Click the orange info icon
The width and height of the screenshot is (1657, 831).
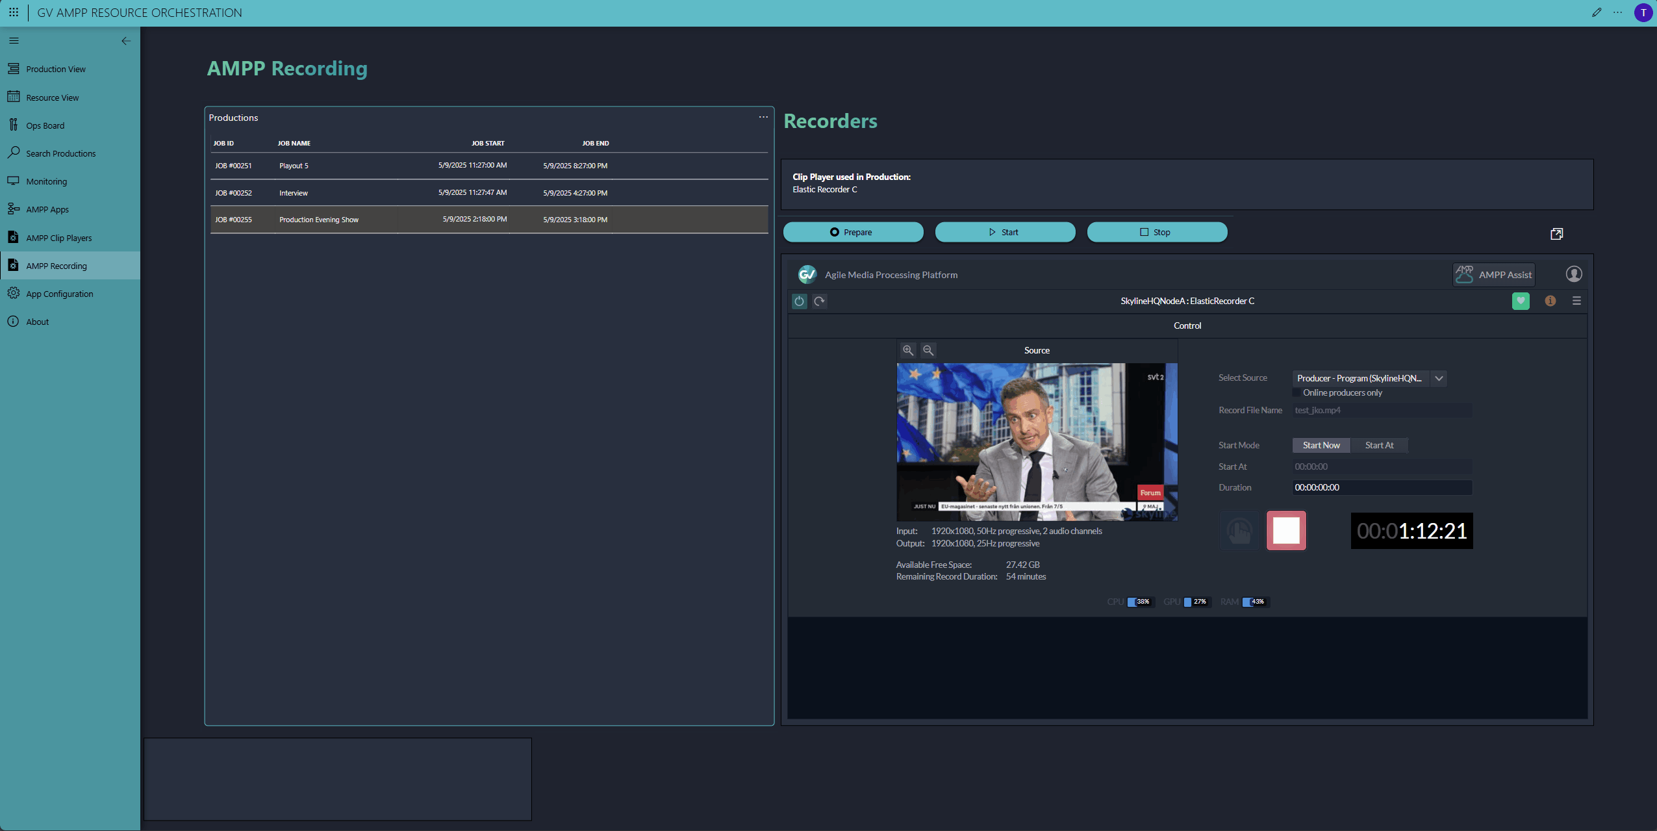point(1550,301)
